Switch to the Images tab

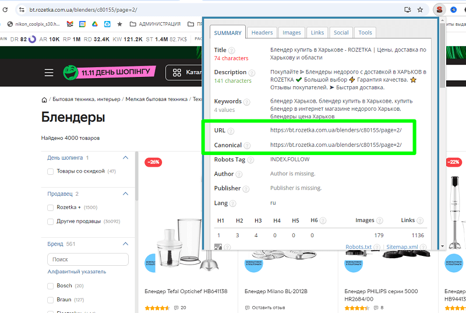292,33
